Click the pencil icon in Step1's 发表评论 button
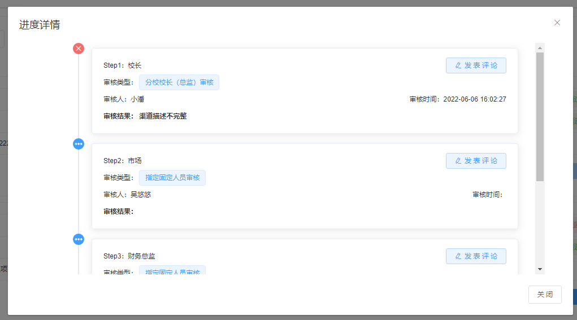 click(458, 65)
